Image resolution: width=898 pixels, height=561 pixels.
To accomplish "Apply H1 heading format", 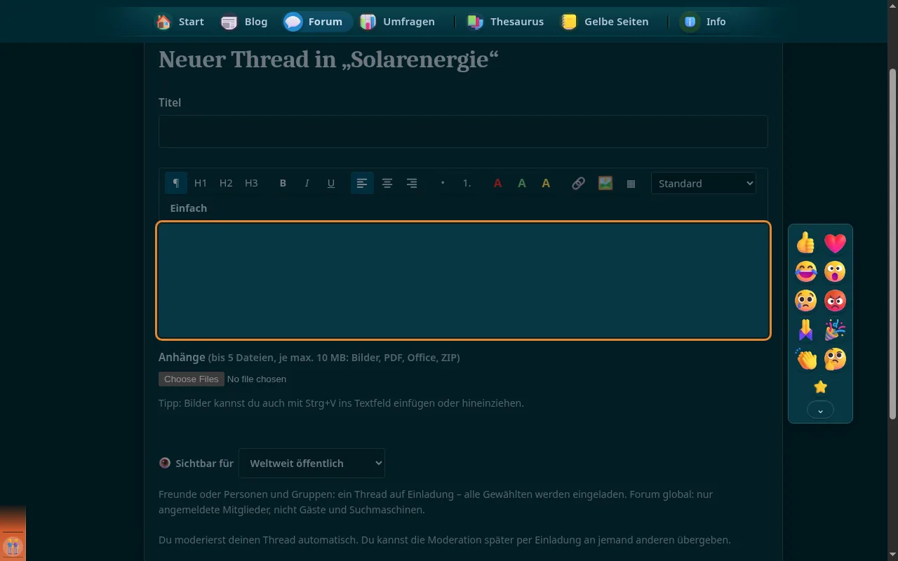I will click(201, 183).
